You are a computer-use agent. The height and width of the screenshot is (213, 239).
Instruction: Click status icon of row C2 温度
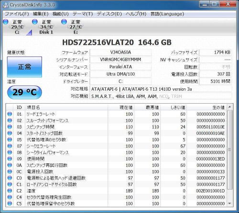coord(10,191)
